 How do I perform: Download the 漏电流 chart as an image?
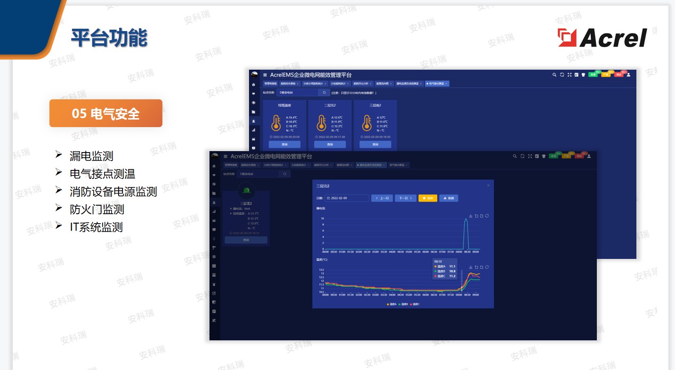point(471,216)
